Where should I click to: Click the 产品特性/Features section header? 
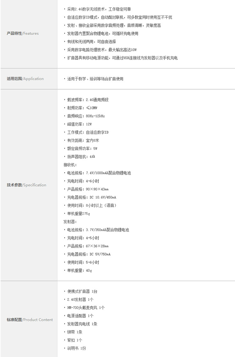pos(23,33)
